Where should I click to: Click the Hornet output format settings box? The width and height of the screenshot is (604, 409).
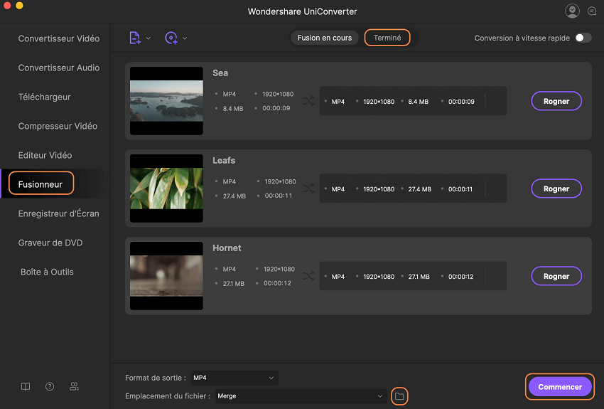(x=412, y=276)
